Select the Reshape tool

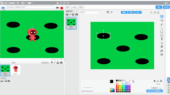point(162,20)
